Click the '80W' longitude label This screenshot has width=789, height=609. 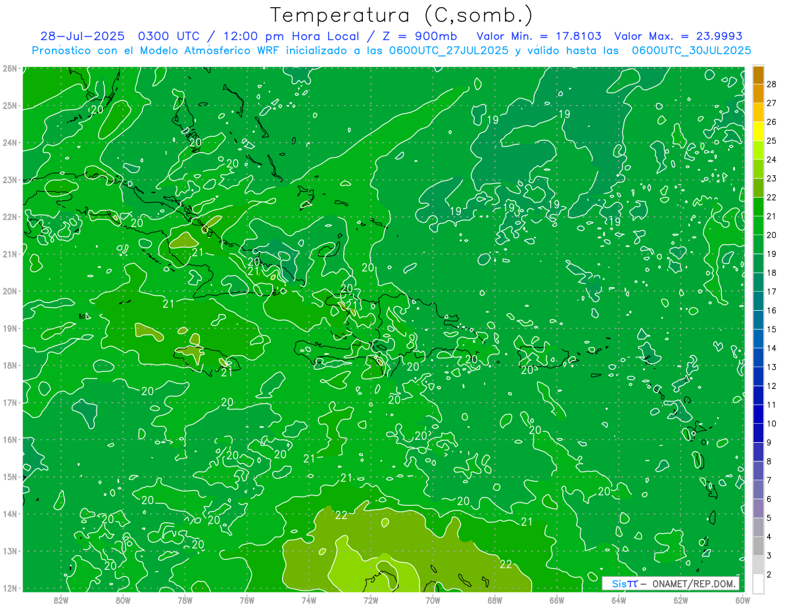pos(123,600)
